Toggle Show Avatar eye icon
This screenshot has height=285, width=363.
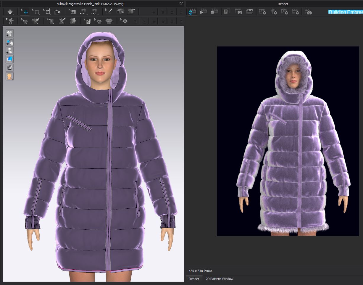pos(10,51)
